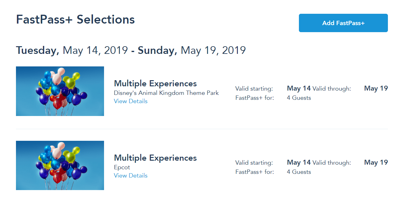410x202 pixels.
Task: Click May 14 start date in Animal Kingdom row
Action: point(299,88)
